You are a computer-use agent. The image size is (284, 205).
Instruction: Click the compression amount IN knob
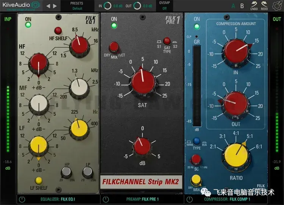(x=236, y=53)
